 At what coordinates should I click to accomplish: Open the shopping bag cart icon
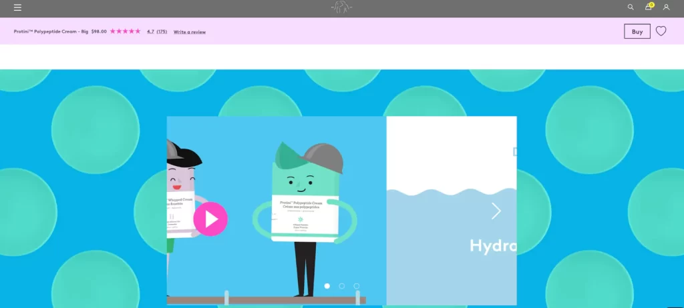coord(648,7)
